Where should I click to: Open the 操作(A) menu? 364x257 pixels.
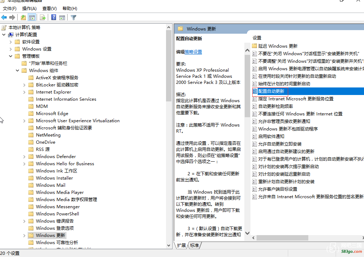(x=29, y=9)
